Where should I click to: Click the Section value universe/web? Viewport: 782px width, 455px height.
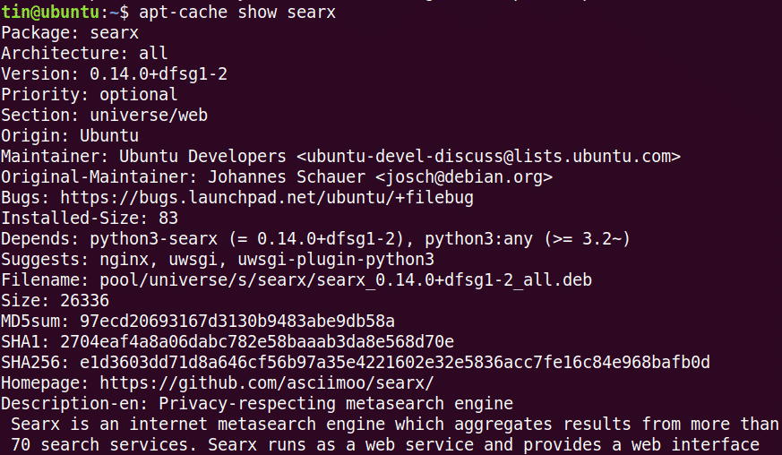(x=149, y=115)
